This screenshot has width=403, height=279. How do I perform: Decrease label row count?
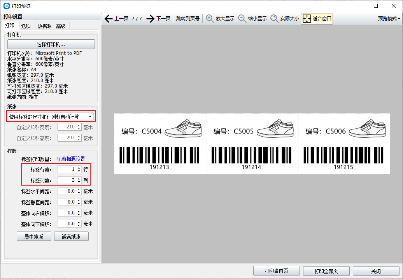[79, 171]
